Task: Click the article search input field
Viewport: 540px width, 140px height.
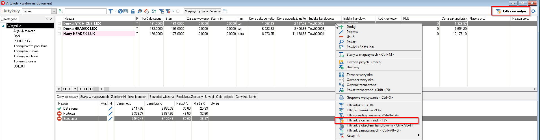Action: (86, 11)
